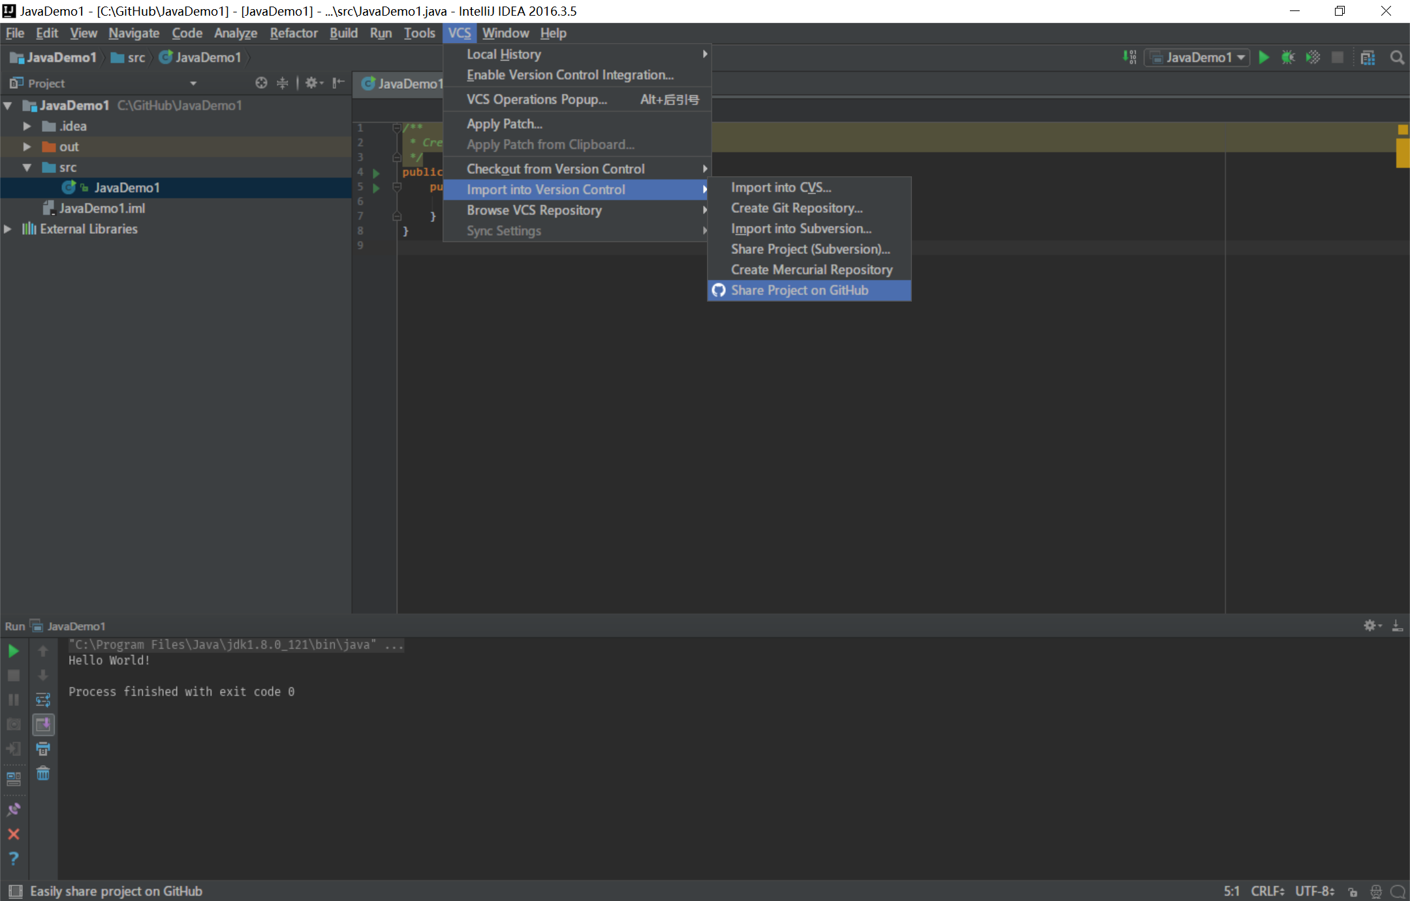Click the Down the Stack Trace arrow
Screen dimensions: 1410x901
click(x=43, y=675)
